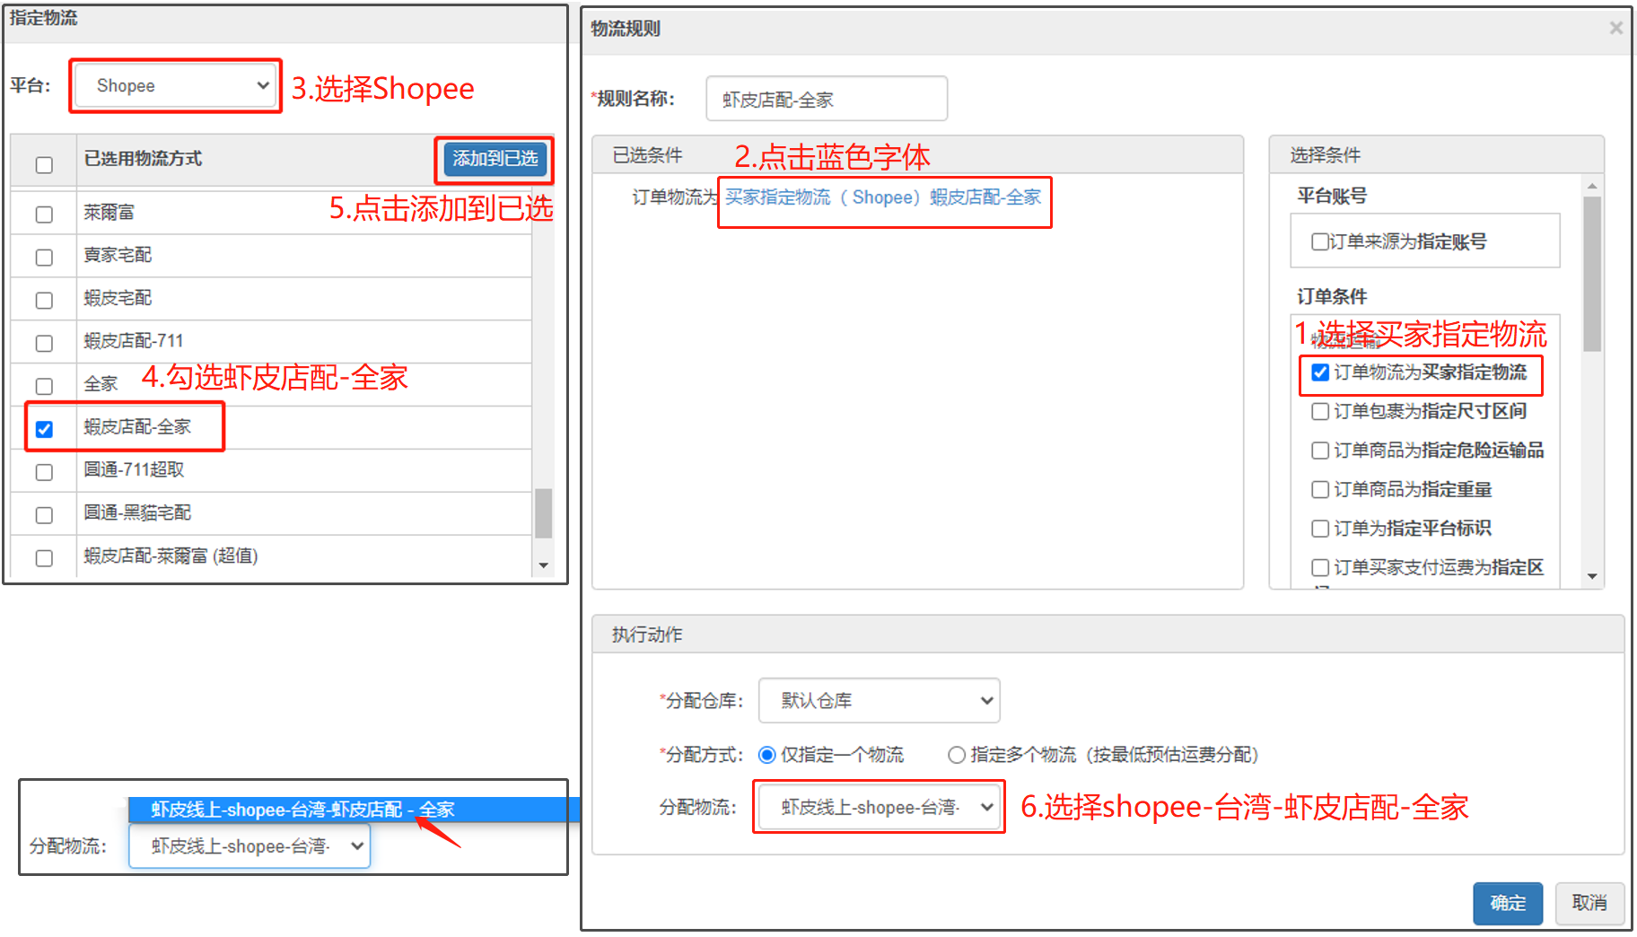Uncheck the 蝦皮店配-全家 checkbox
The height and width of the screenshot is (937, 1637).
(x=44, y=429)
